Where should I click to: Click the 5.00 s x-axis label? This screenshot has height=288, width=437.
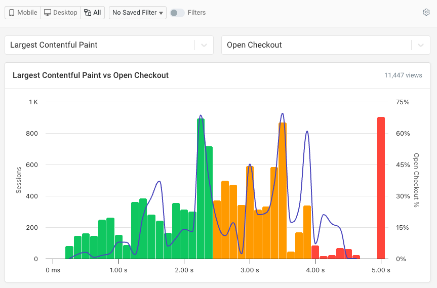tap(381, 270)
